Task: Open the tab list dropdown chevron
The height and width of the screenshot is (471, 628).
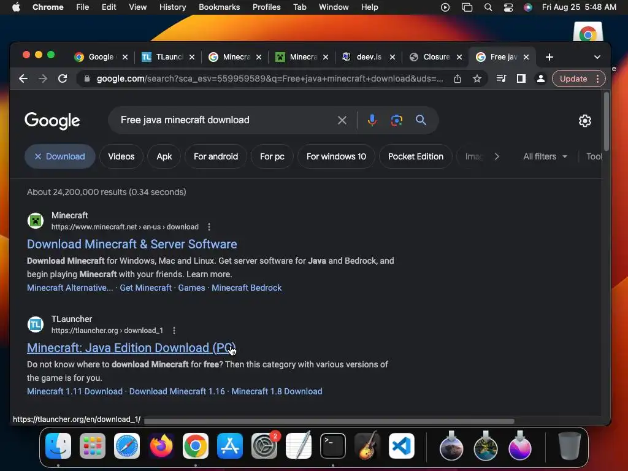Action: pyautogui.click(x=597, y=57)
